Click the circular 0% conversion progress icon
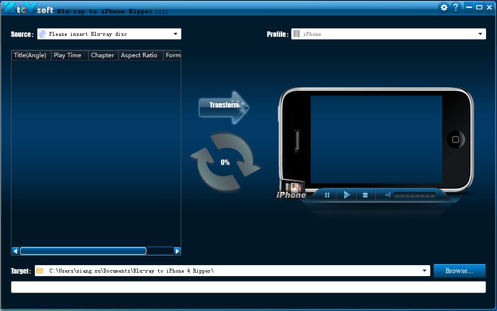 pos(225,162)
